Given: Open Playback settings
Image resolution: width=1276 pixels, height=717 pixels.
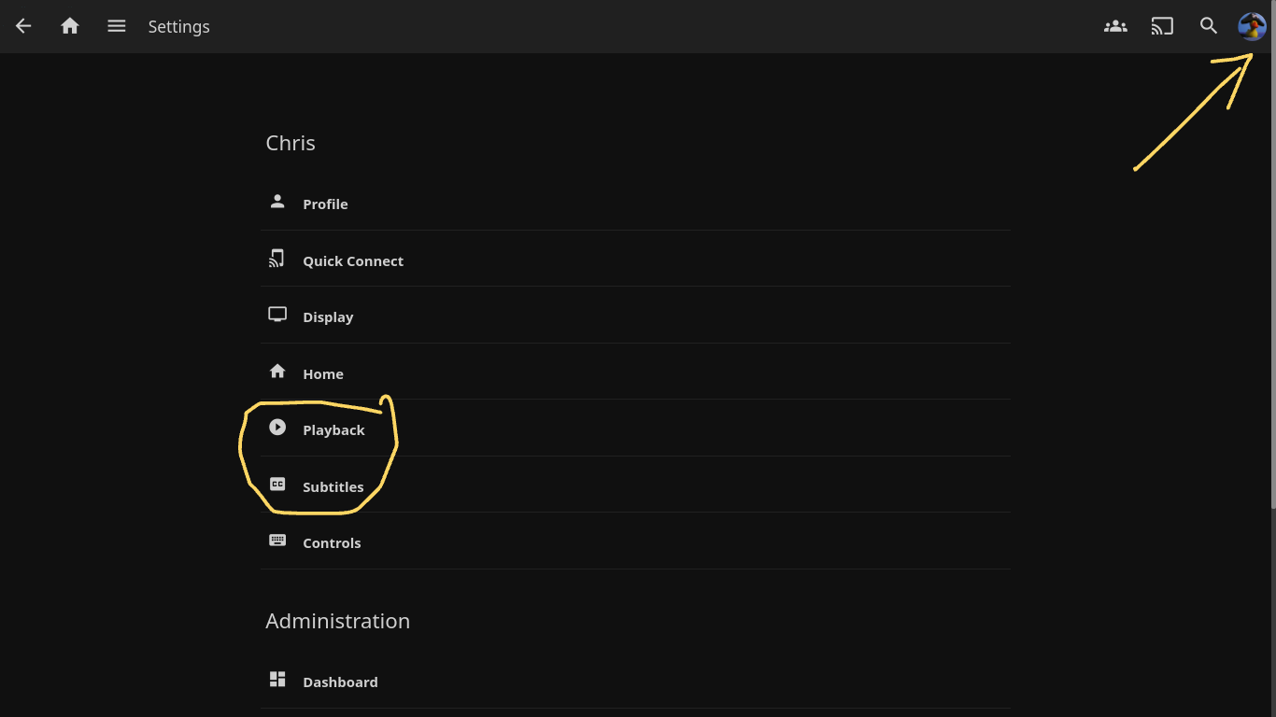Looking at the screenshot, I should [333, 430].
